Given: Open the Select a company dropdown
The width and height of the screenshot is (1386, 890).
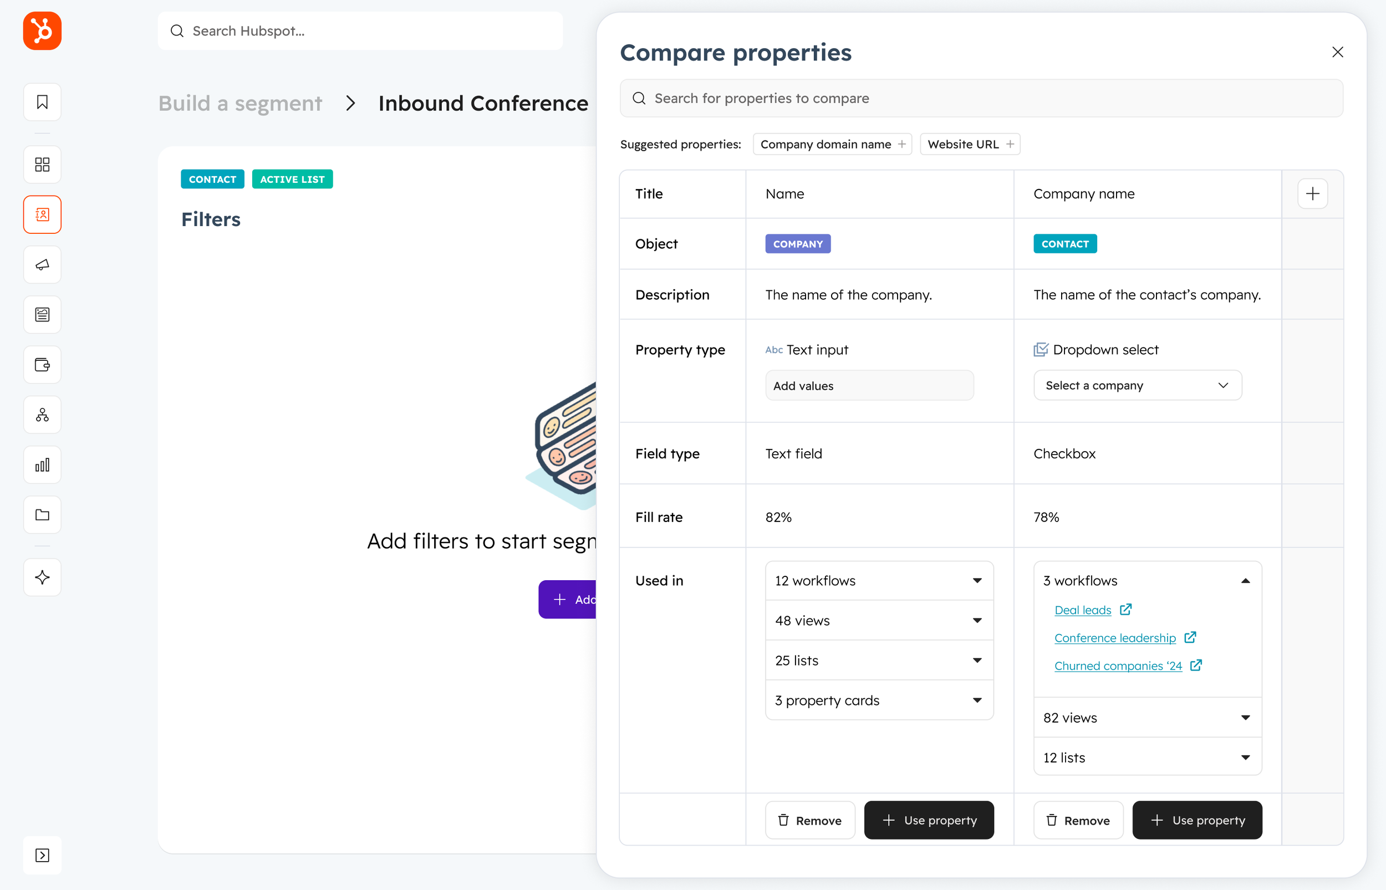Looking at the screenshot, I should tap(1137, 386).
